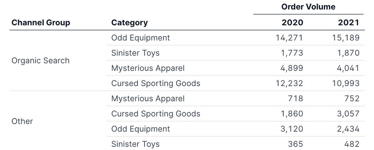Click the 14,271 order volume cell

[289, 38]
